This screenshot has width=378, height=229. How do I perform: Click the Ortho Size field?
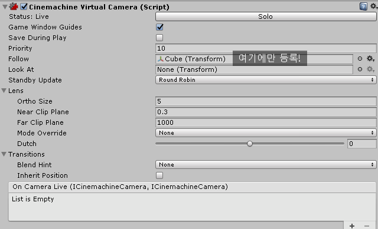tap(266, 101)
